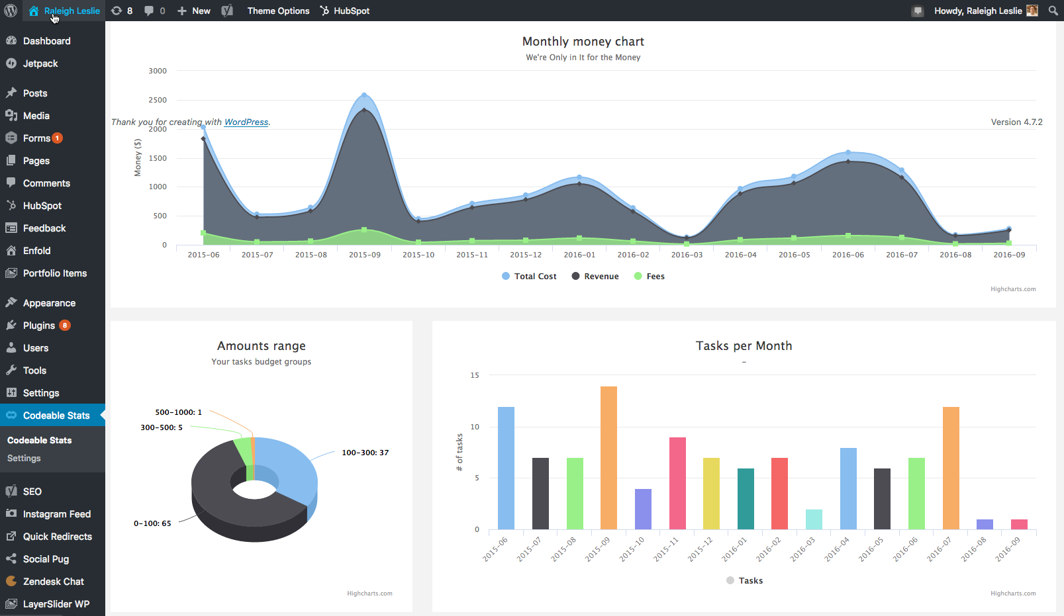This screenshot has width=1064, height=616.
Task: Click the Enfold home icon
Action: [11, 251]
